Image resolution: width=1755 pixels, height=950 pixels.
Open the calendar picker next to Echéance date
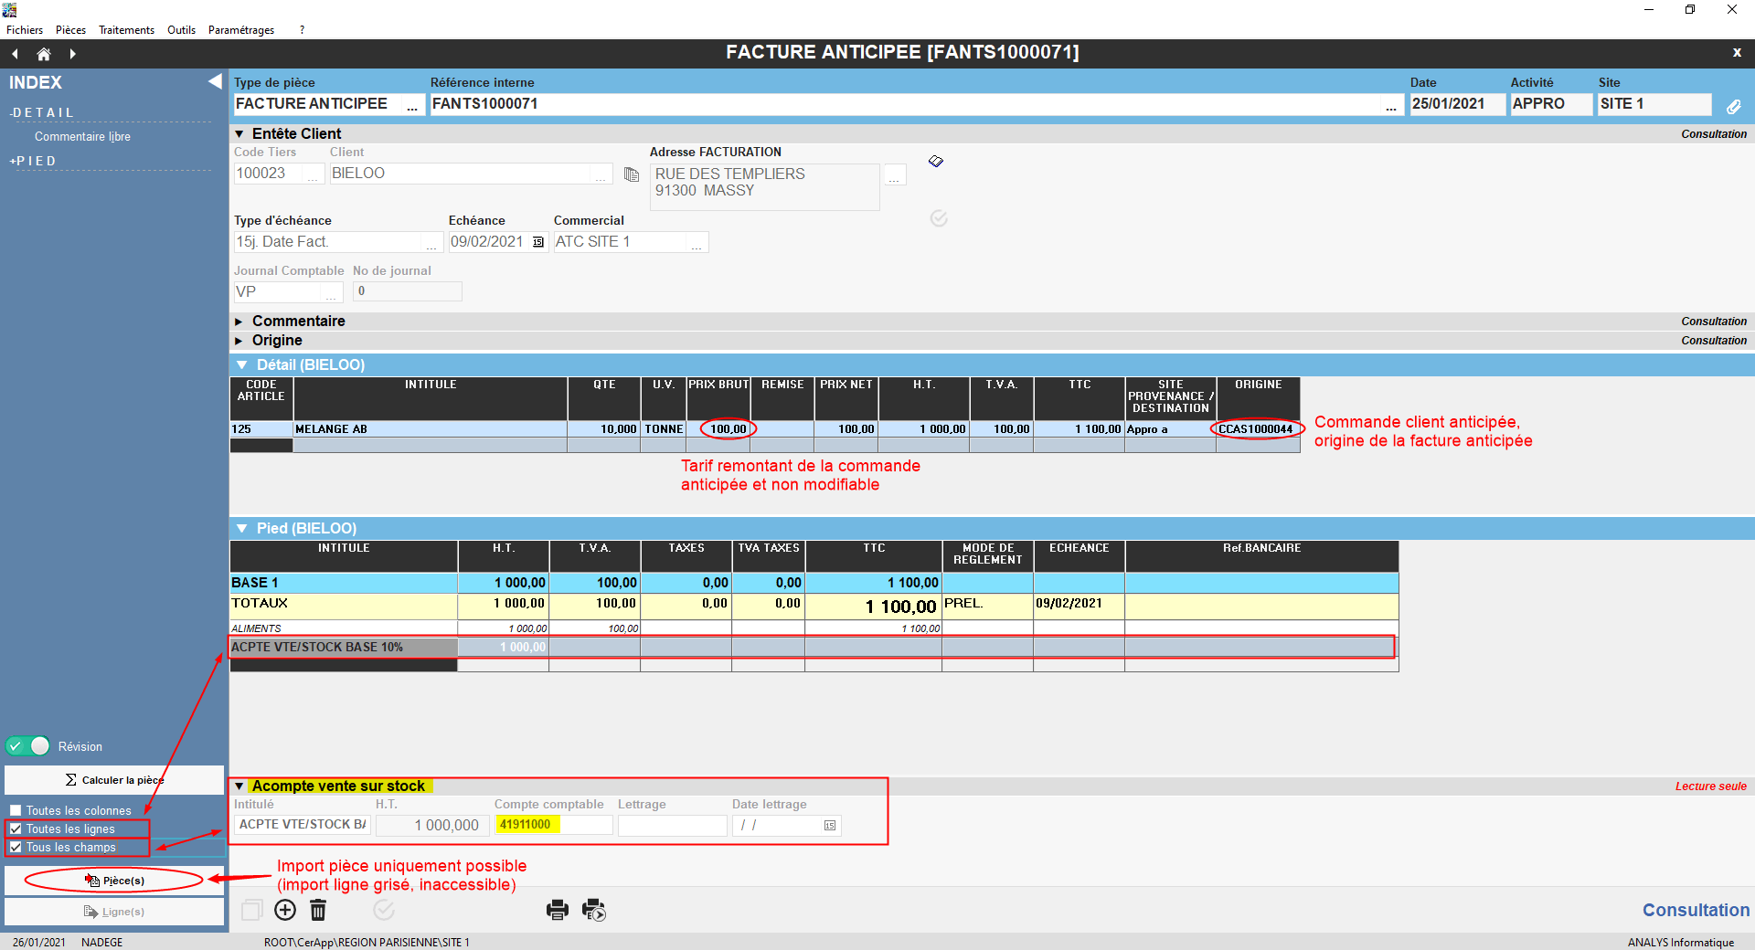[x=538, y=242]
